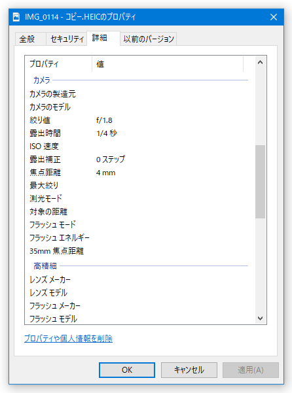
Task: Click the プロパティ column header
Action: 58,64
